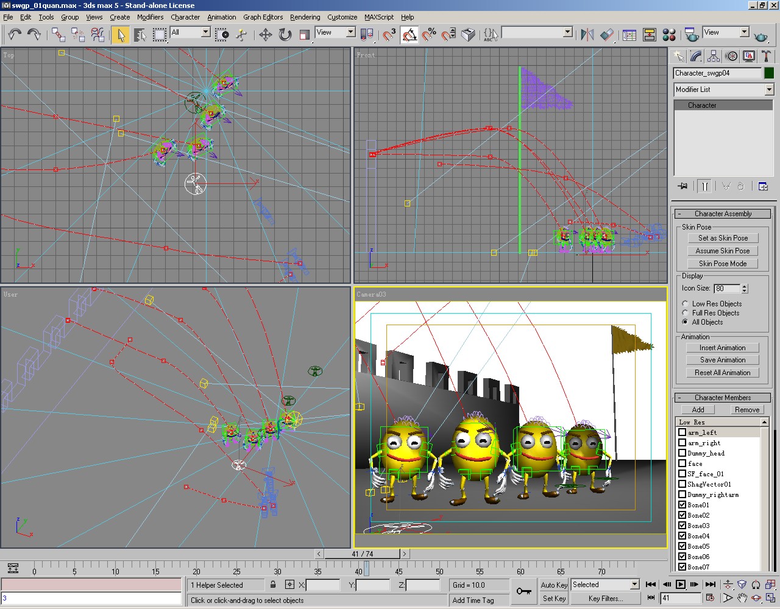
Task: Expand the selection filter All dropdown
Action: point(205,32)
